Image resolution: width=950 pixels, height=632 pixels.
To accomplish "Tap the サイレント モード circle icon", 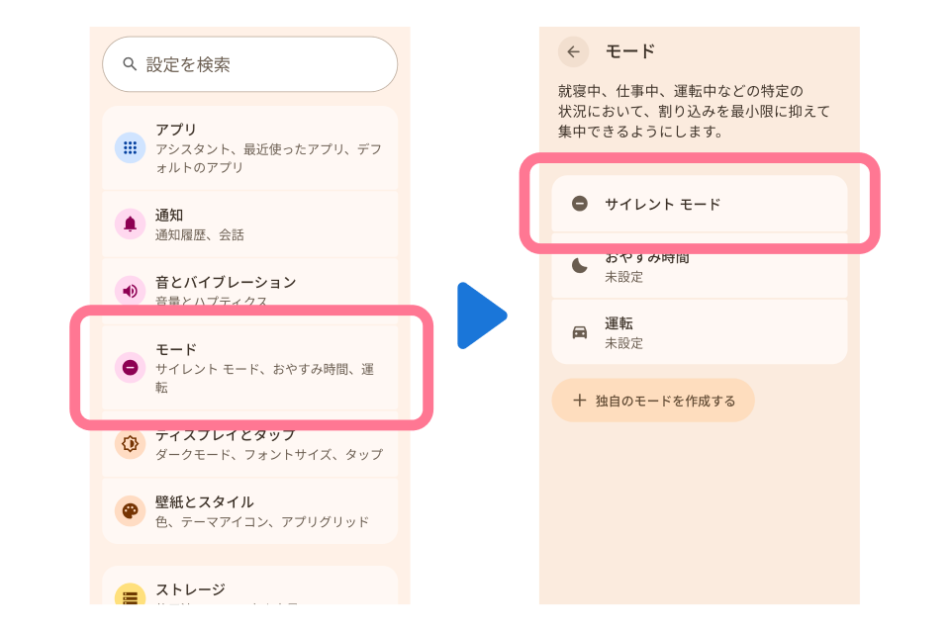I will pyautogui.click(x=580, y=204).
